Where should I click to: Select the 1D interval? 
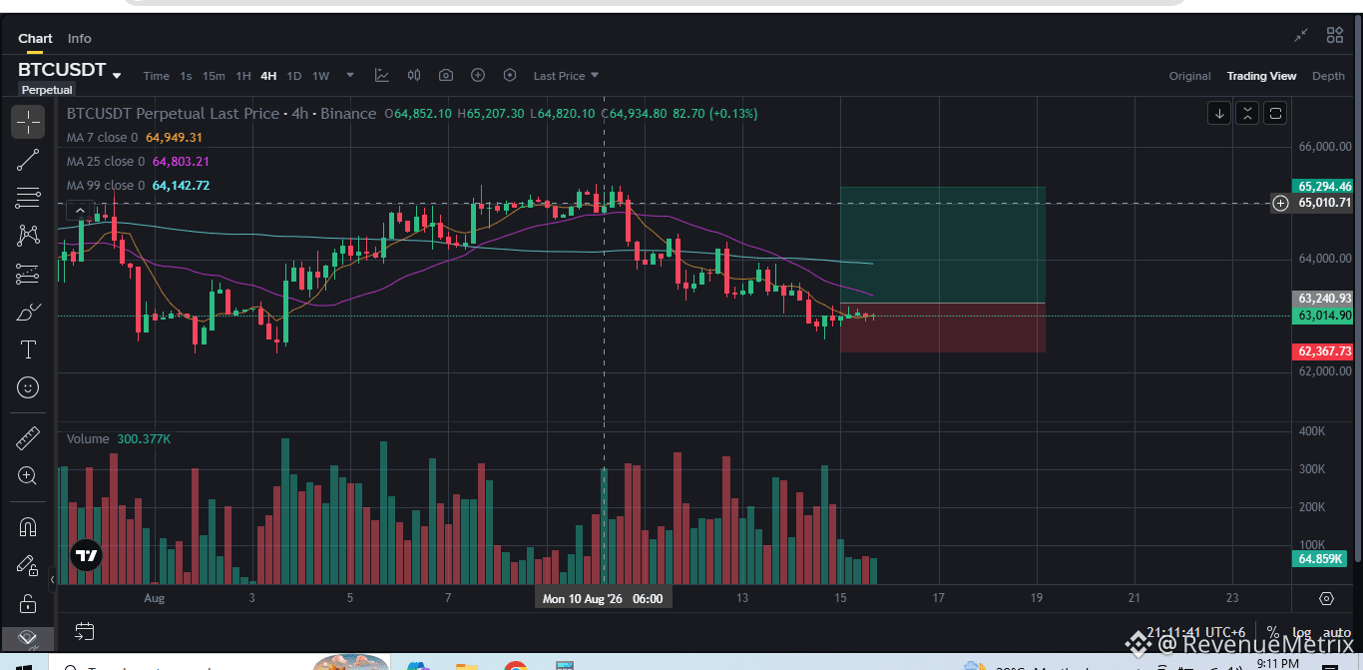pyautogui.click(x=294, y=76)
